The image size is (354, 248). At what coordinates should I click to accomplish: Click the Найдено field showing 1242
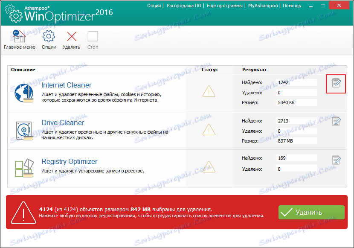[x=296, y=82]
